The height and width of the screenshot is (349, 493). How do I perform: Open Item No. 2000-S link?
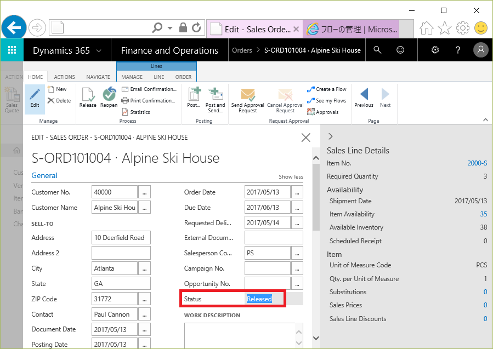(x=477, y=163)
